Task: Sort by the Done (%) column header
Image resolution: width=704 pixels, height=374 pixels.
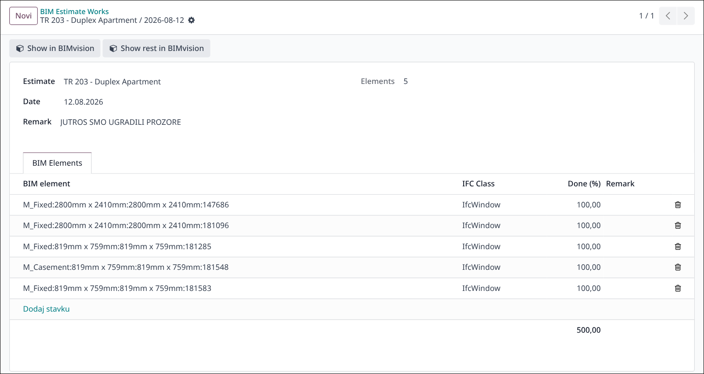Action: click(x=584, y=184)
